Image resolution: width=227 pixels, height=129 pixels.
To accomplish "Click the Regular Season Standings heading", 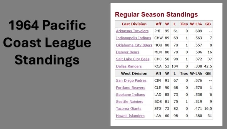I will click(156, 14).
